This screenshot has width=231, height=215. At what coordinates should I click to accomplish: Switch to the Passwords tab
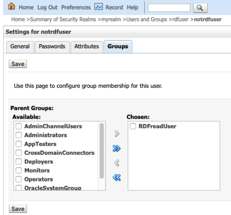52,47
